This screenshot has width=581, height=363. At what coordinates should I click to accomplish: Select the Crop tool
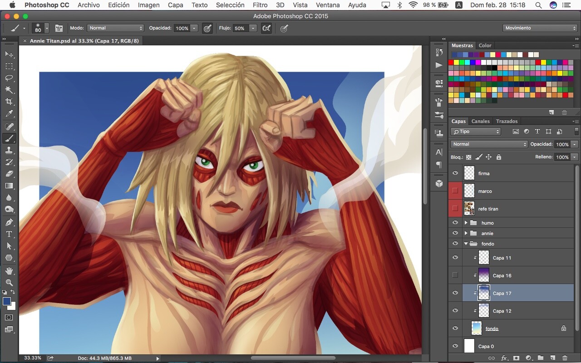tap(9, 102)
